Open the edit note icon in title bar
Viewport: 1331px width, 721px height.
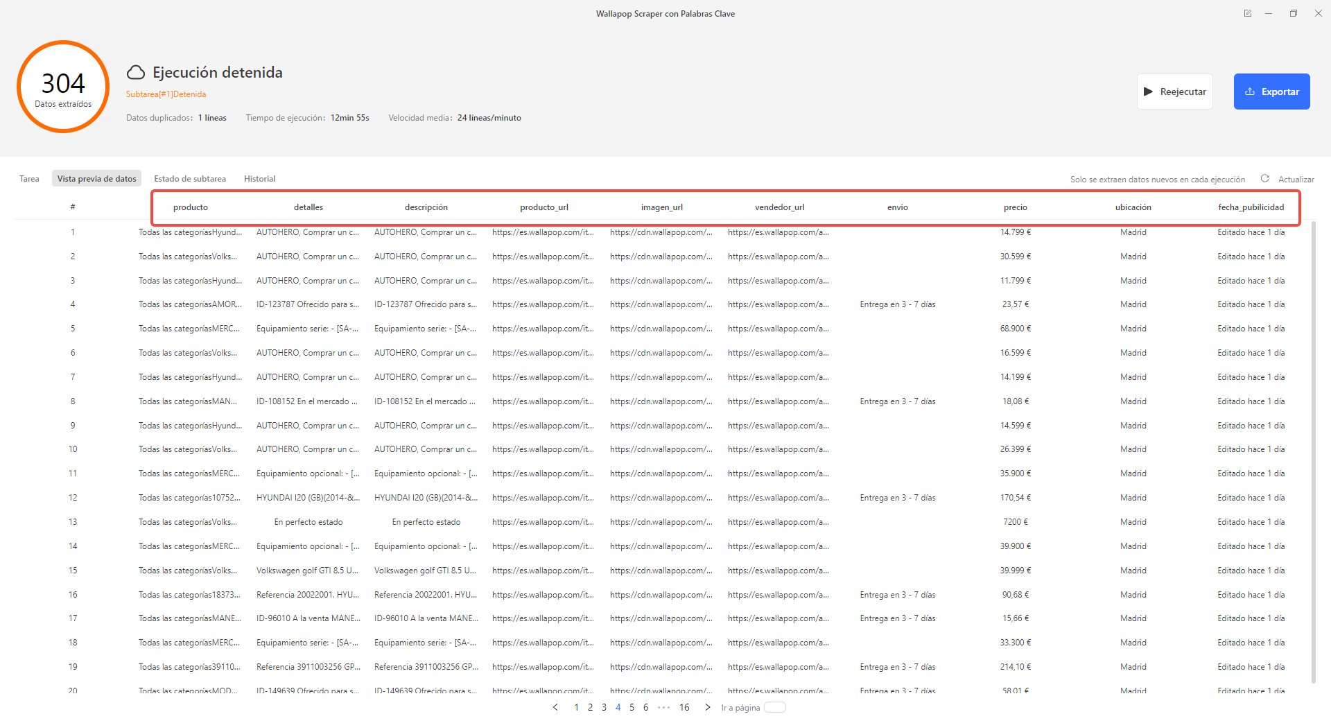[1248, 13]
